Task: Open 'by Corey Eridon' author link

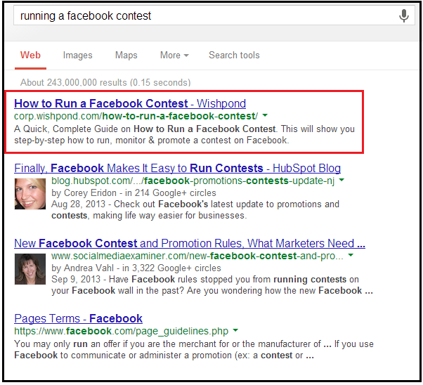Action: tap(84, 192)
